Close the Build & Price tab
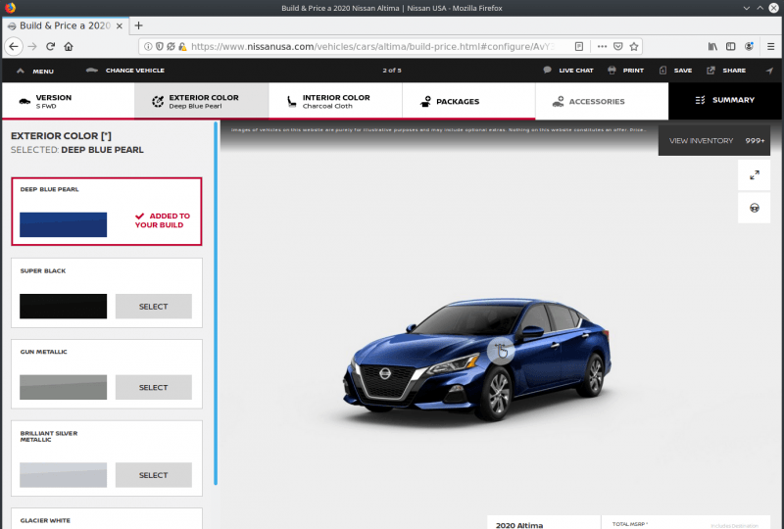 pos(120,26)
